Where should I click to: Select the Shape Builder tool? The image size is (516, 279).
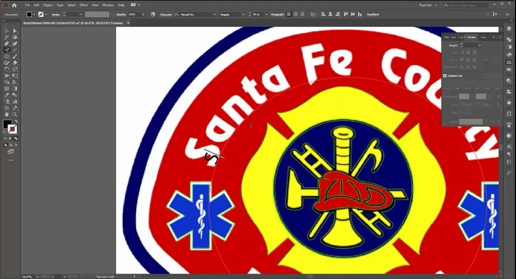tap(7, 82)
